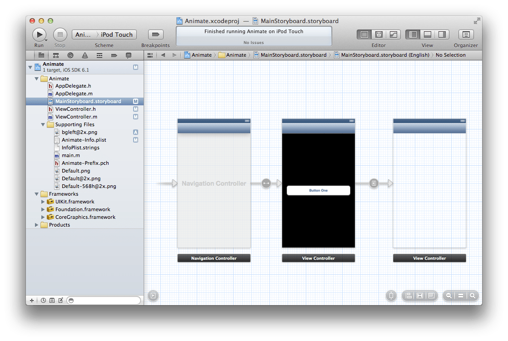This screenshot has height=341, width=508.
Task: Toggle the Utilities pane view
Action: (x=442, y=35)
